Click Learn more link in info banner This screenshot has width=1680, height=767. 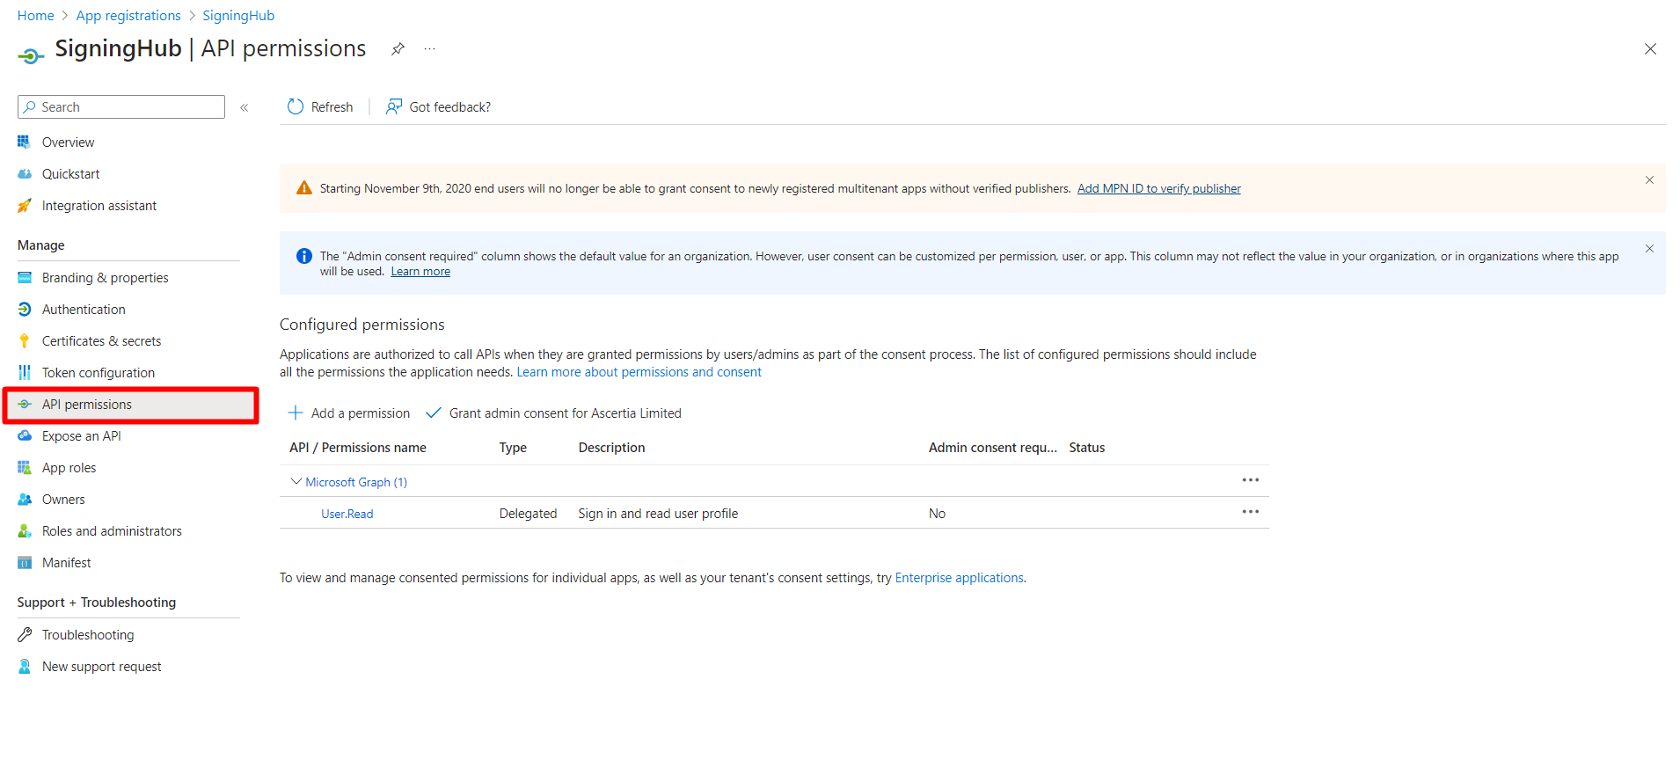[x=420, y=271]
